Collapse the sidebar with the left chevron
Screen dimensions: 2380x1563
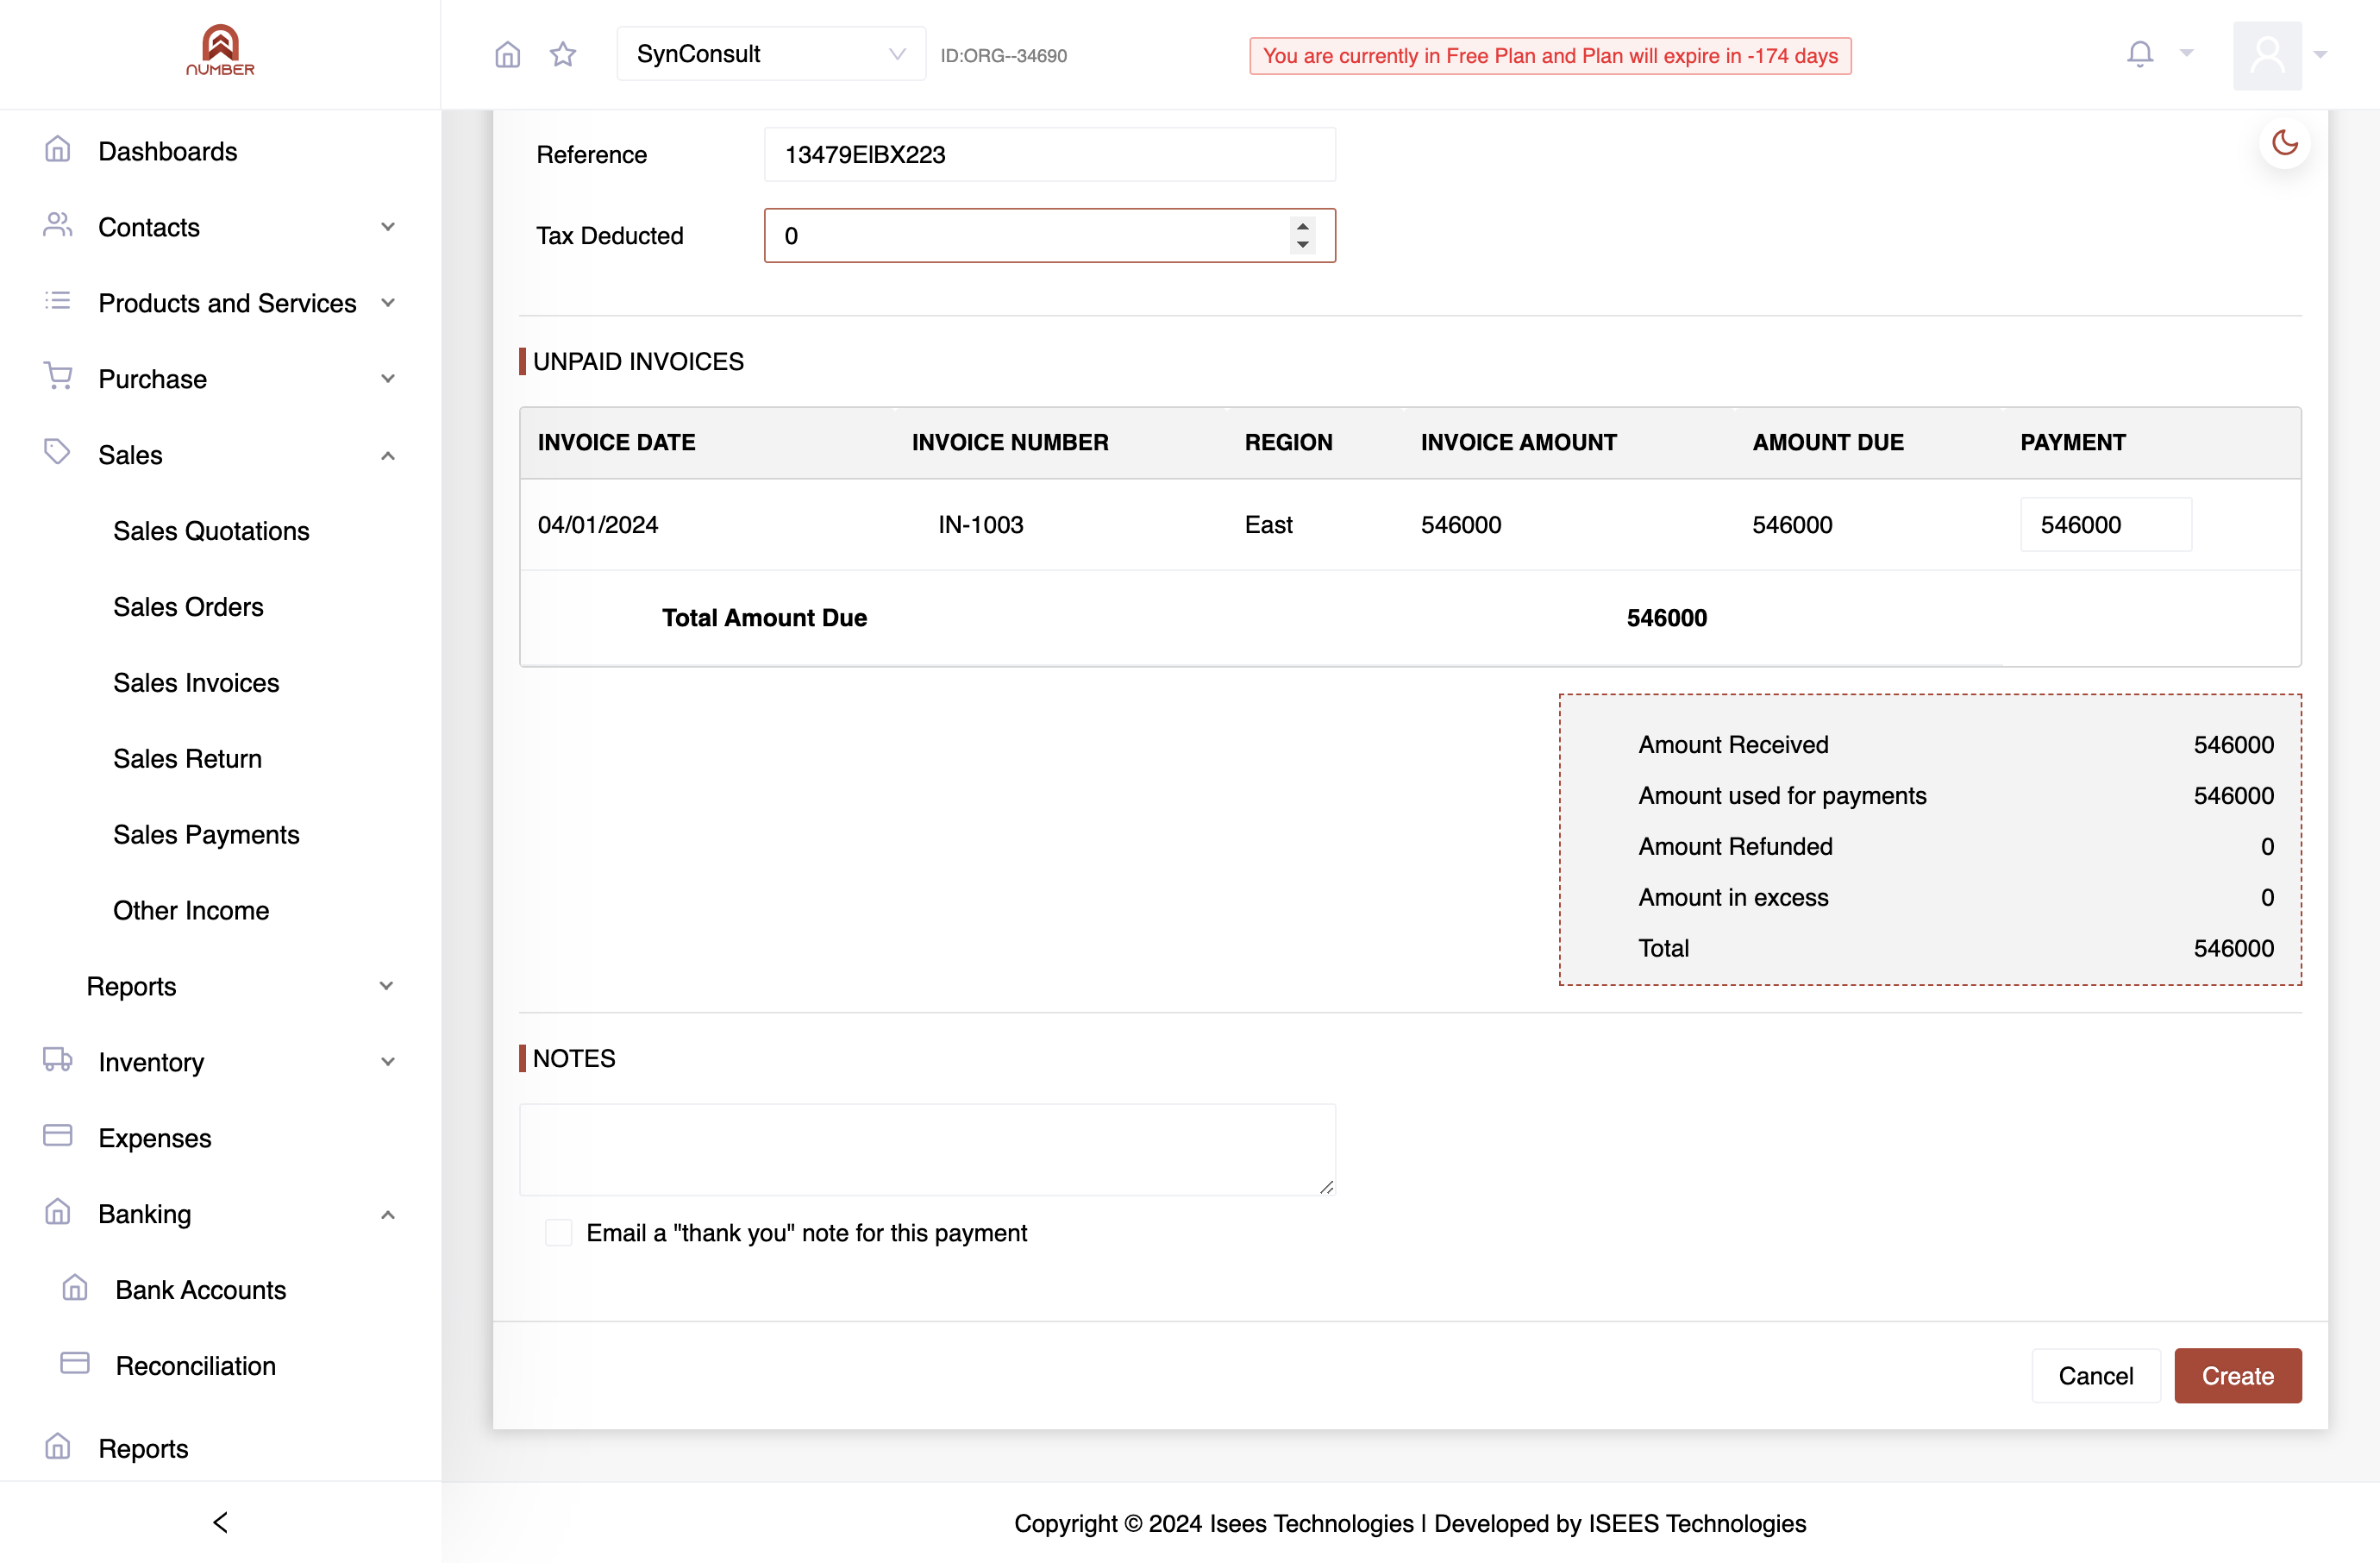coord(221,1523)
